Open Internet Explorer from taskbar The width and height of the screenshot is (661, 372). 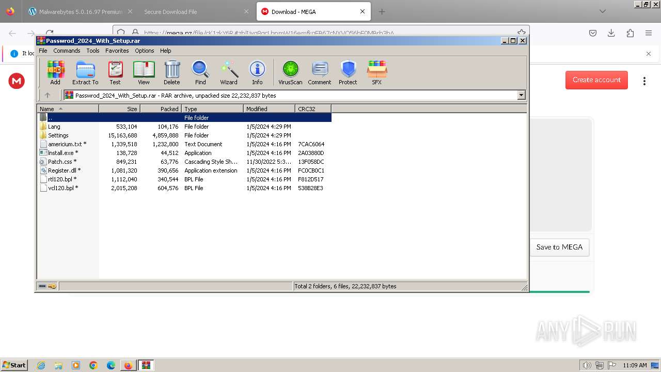(x=41, y=365)
